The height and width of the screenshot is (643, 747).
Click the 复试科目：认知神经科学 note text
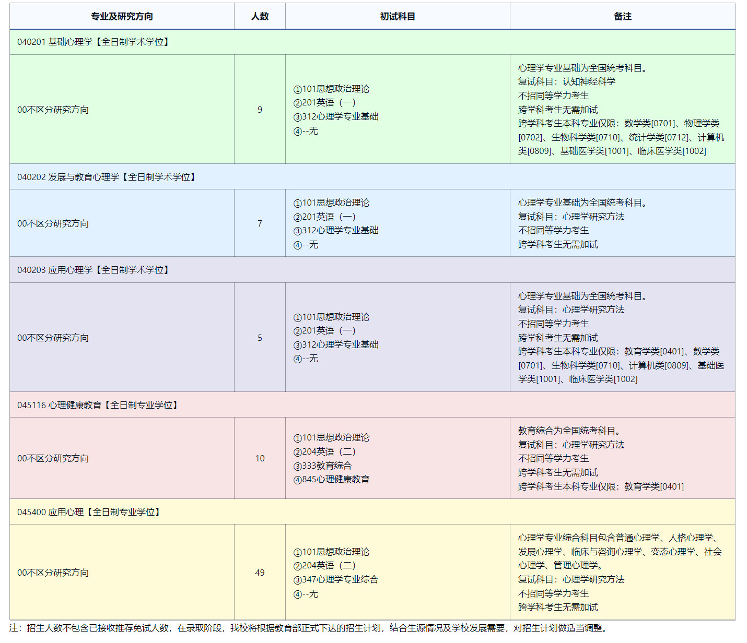tap(565, 81)
